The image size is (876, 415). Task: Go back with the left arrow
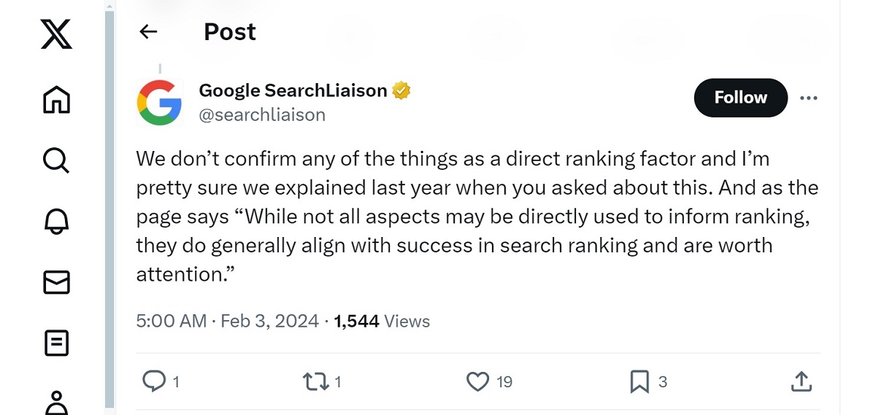point(148,31)
